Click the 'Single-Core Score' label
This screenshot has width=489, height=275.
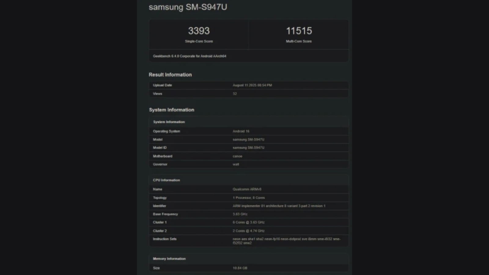pos(199,41)
